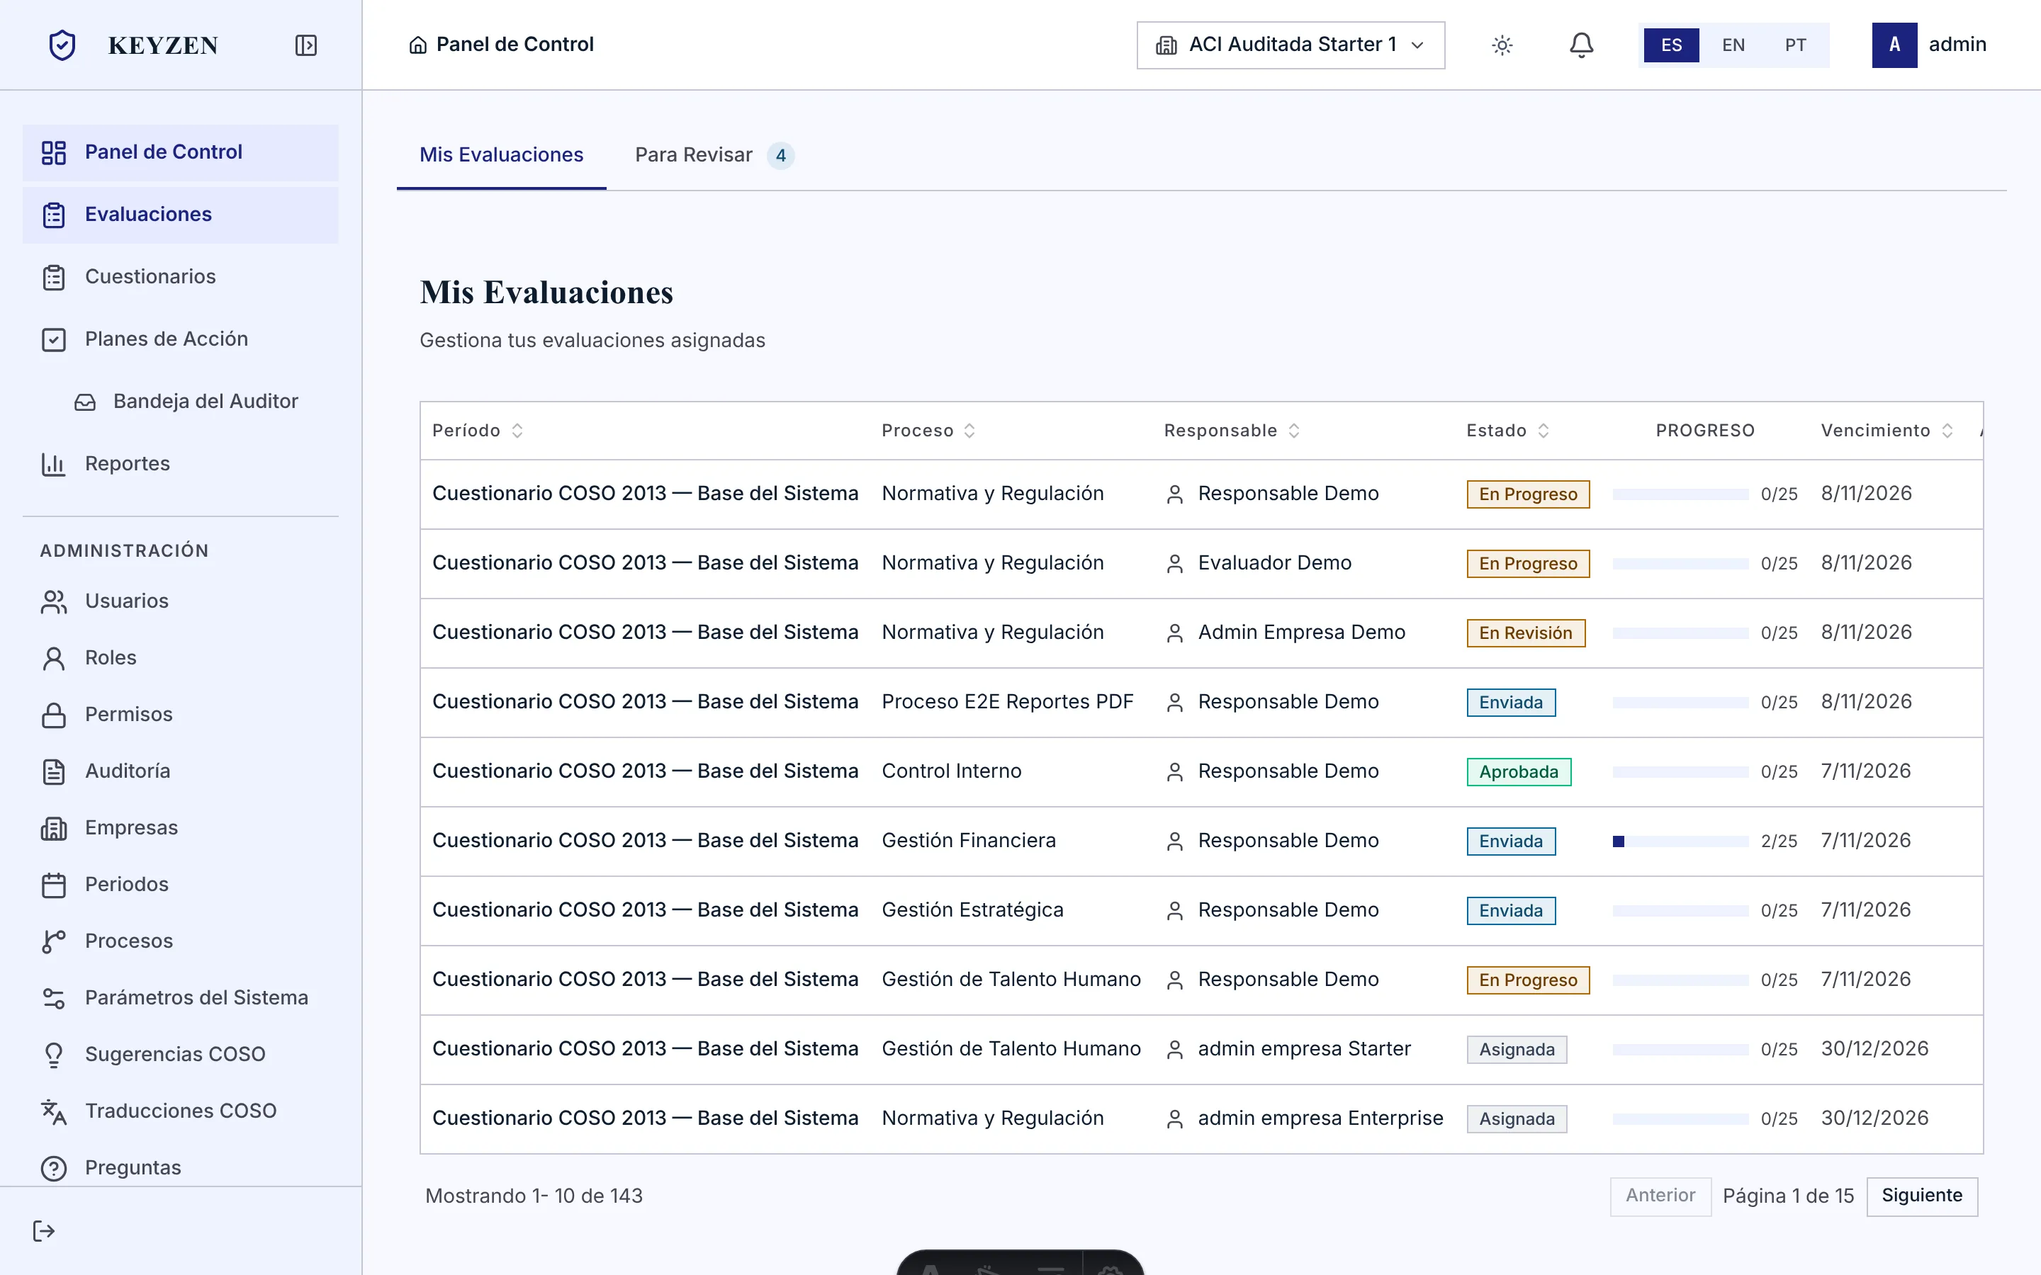Open notifications via the bell icon
This screenshot has height=1275, width=2041.
(x=1581, y=45)
